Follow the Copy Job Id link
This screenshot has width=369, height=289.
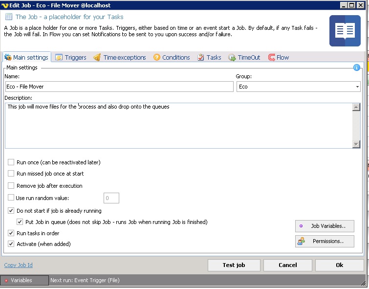pyautogui.click(x=19, y=265)
